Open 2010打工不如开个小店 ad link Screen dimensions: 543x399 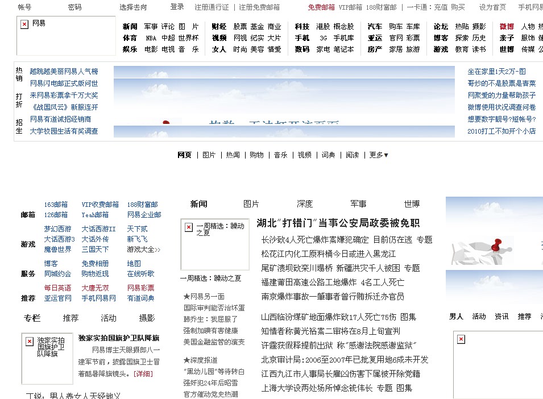click(501, 131)
